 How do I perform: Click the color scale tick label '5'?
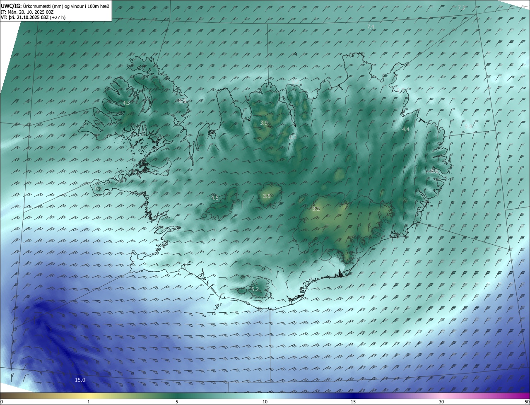(x=177, y=402)
